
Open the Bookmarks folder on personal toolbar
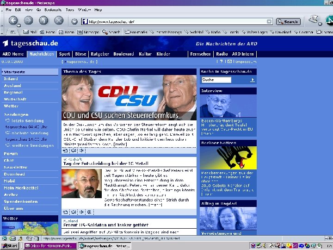136,32
